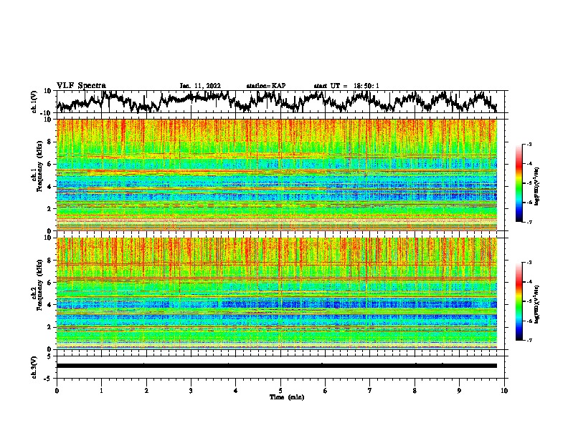568x438 pixels.
Task: Click the "5" tick on ch.3(V) axis
Action: pyautogui.click(x=49, y=356)
